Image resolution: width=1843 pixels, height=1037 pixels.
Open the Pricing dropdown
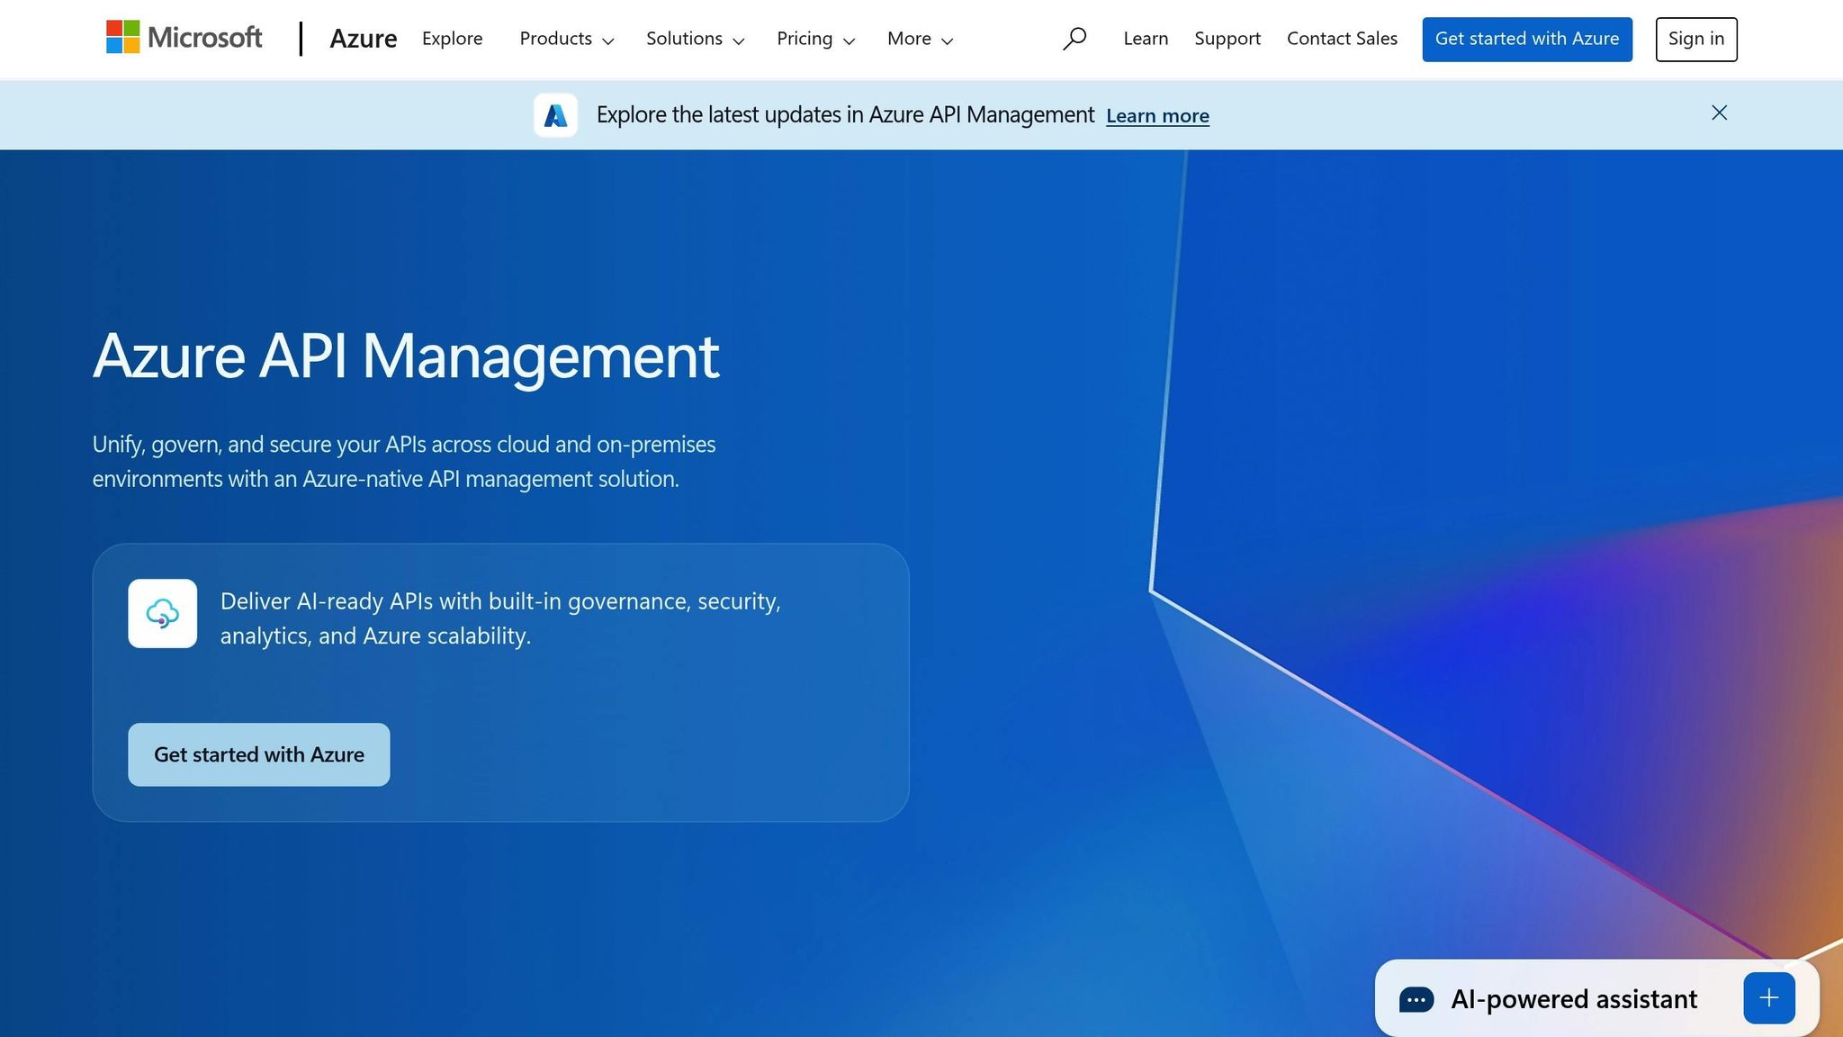[x=815, y=39]
